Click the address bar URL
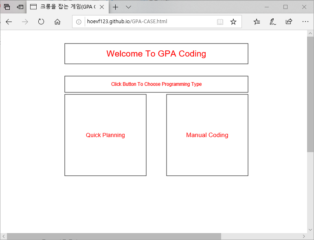 [x=127, y=22]
